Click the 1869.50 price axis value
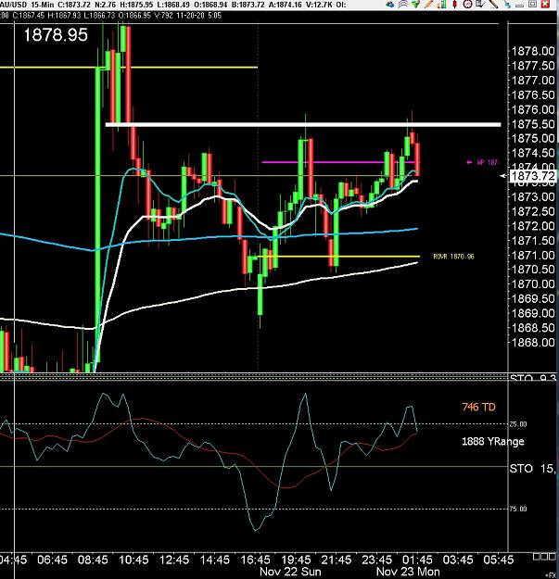Screen dimensions: 559x579 click(533, 298)
